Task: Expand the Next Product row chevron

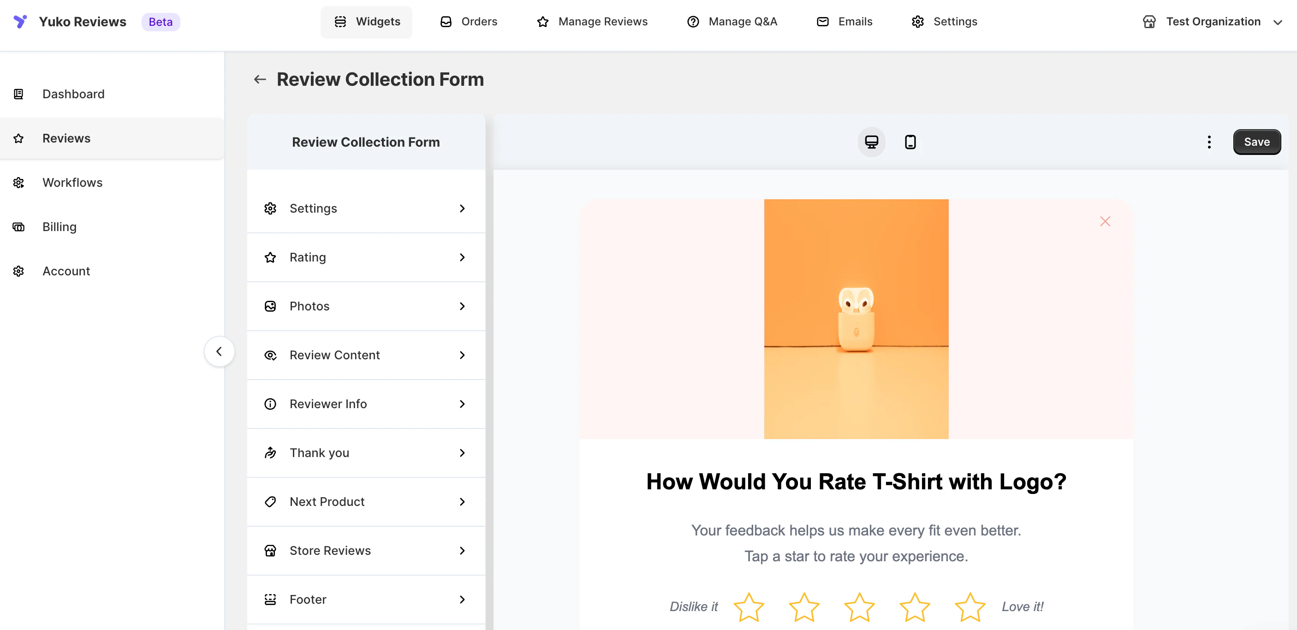Action: point(462,502)
